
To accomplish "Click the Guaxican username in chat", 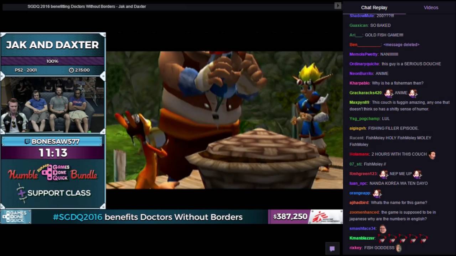I will coord(359,25).
